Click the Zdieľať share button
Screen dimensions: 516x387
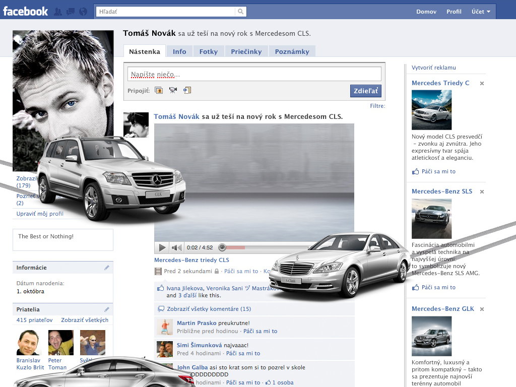366,91
